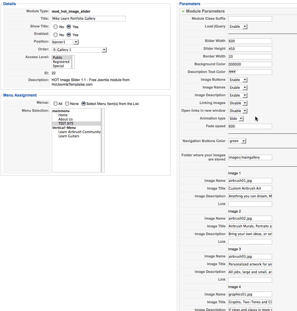Click Image Name field airbrush02.jpg
The height and width of the screenshot is (311, 297).
[250, 218]
